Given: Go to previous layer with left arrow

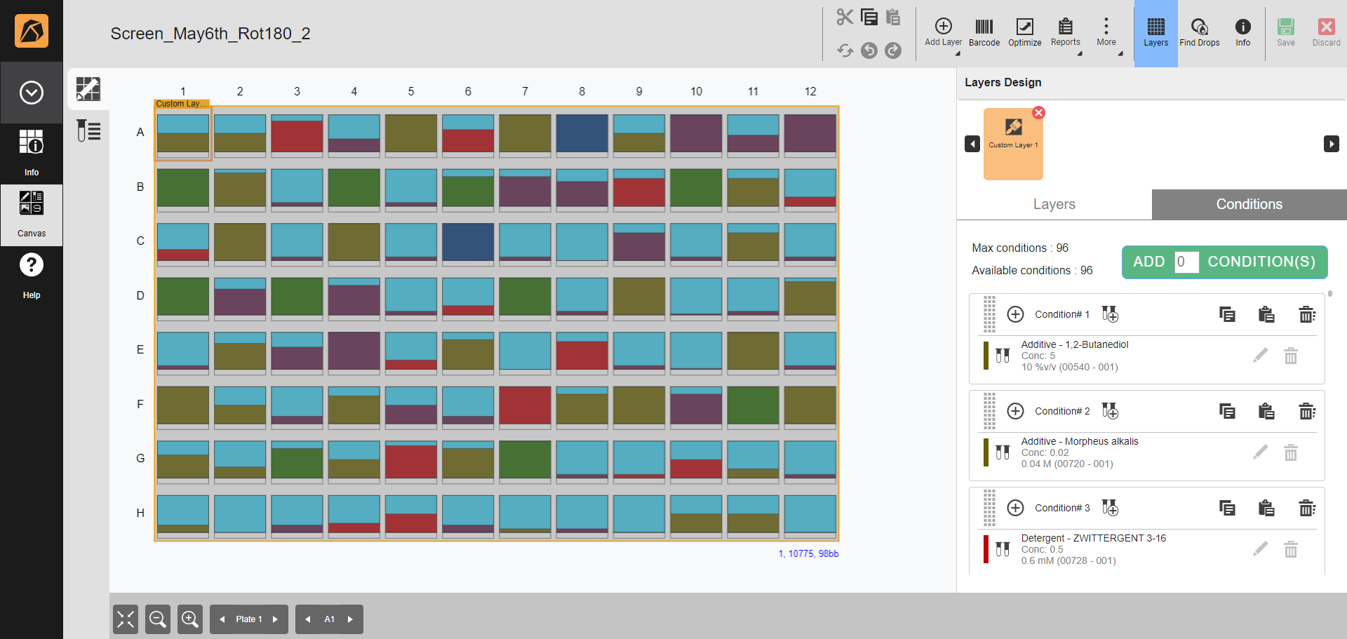Looking at the screenshot, I should [972, 144].
